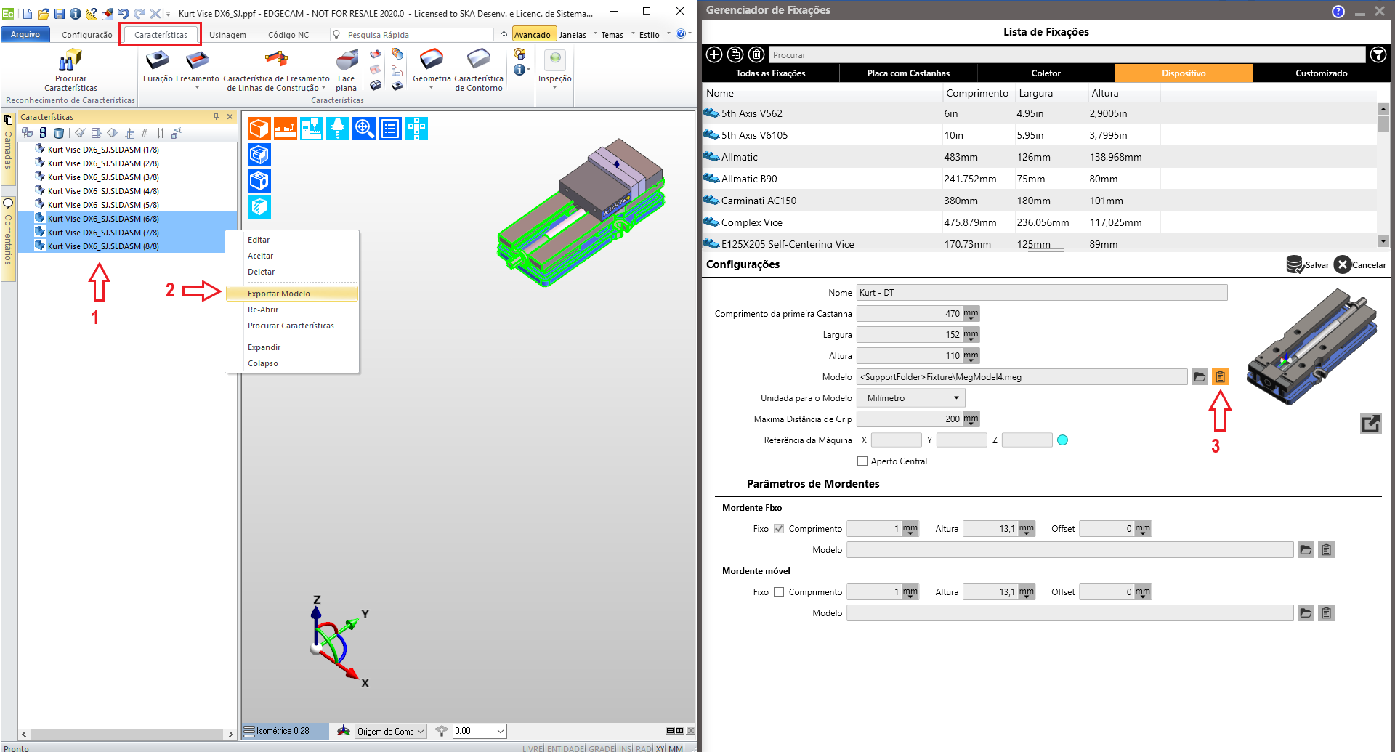The image size is (1395, 752).
Task: Switch to the Customizado fixtures tab
Action: 1321,73
